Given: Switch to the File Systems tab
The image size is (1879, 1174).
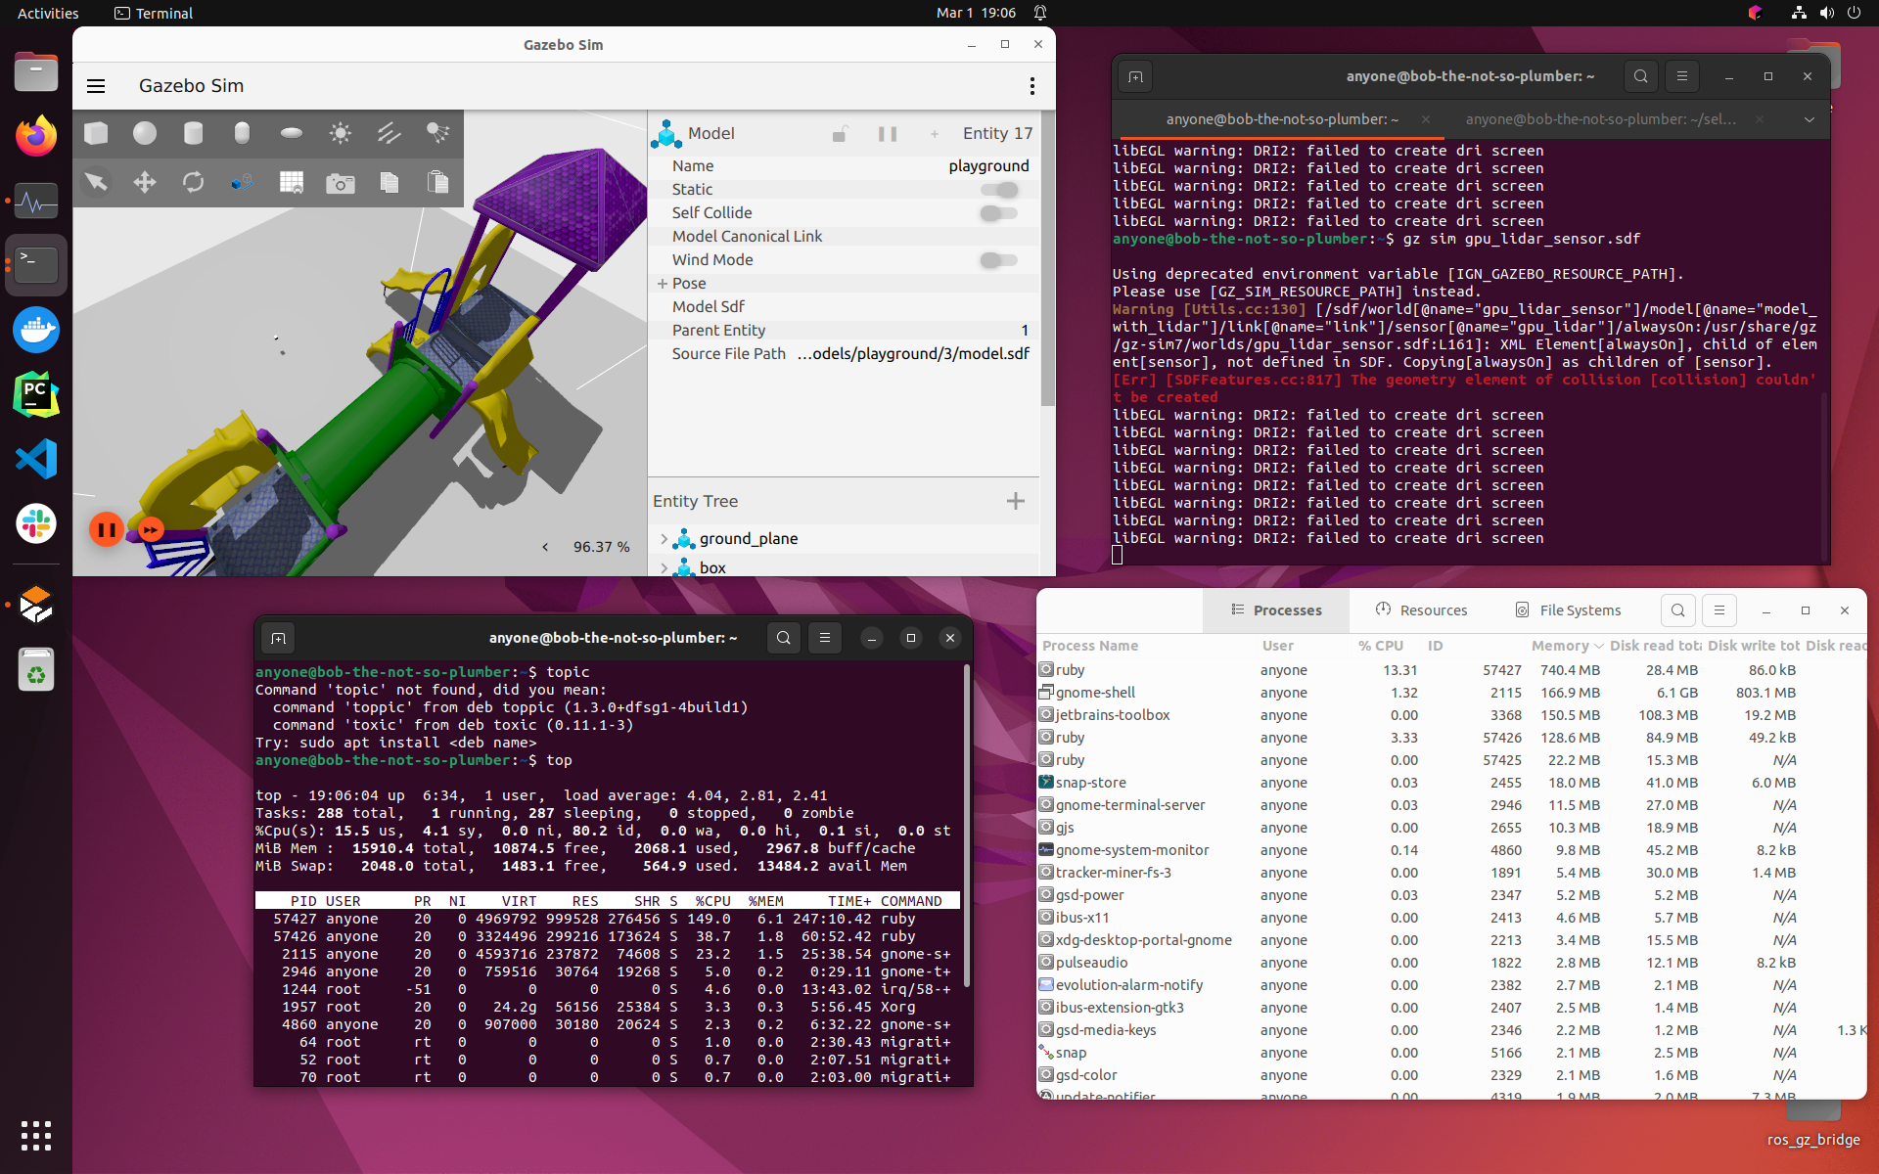Looking at the screenshot, I should tap(1568, 610).
